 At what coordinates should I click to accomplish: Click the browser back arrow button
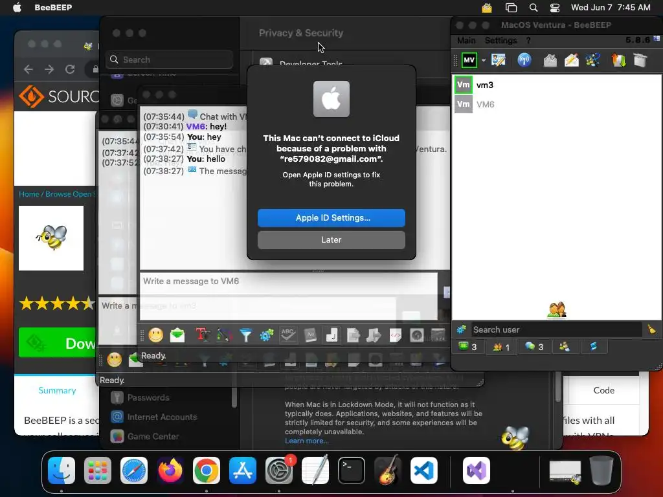(x=28, y=69)
